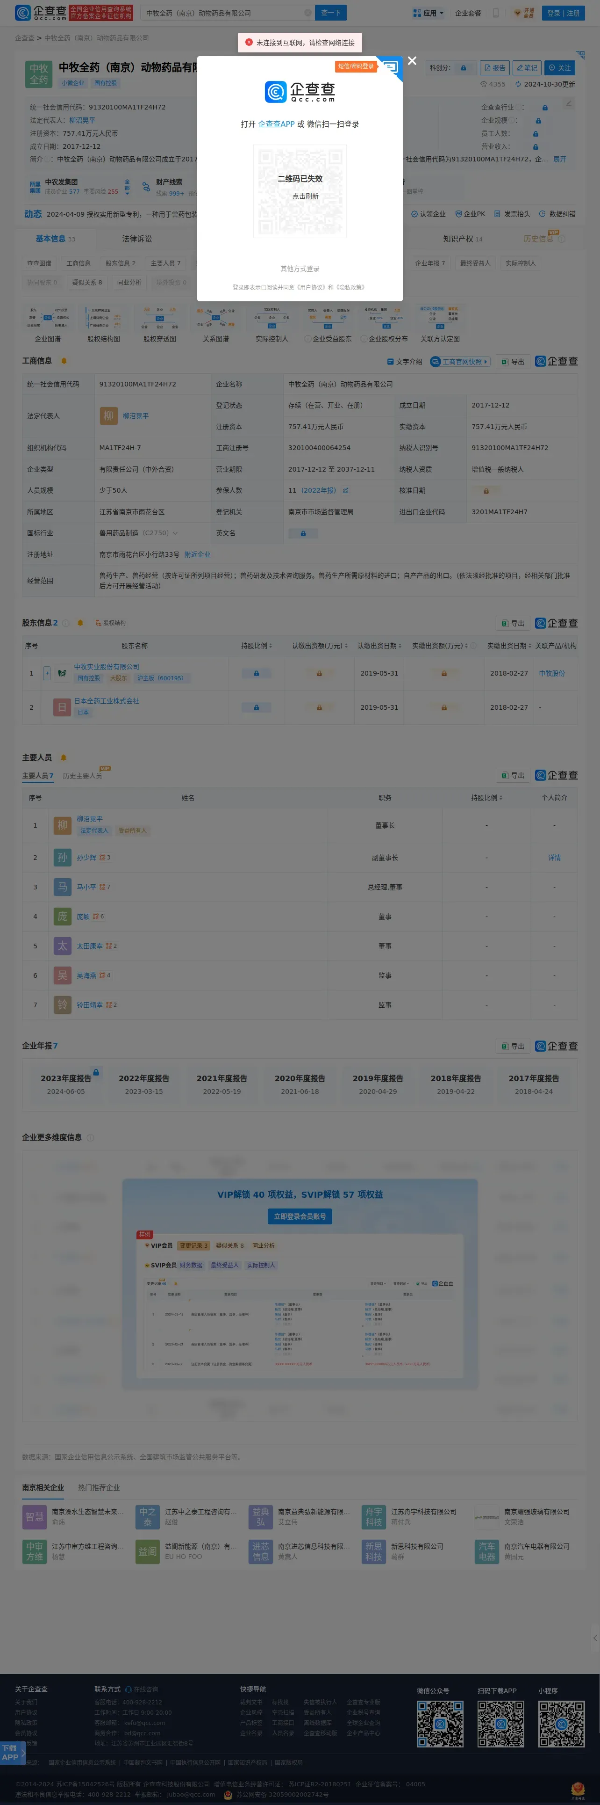Open the 企业图谱 diagram thumbnail
This screenshot has width=600, height=1805.
tap(48, 324)
